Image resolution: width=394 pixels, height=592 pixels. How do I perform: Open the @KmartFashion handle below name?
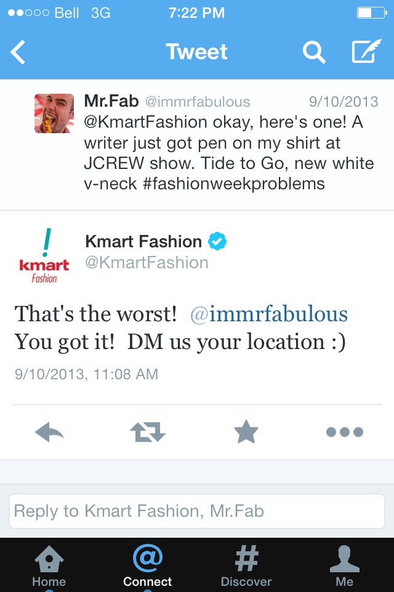pyautogui.click(x=147, y=263)
